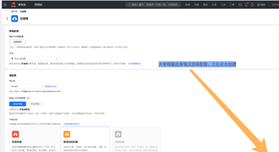Screen dimensions: 279x152
Task: Choose the 低频访问存储 storage class card
Action: coord(85,139)
